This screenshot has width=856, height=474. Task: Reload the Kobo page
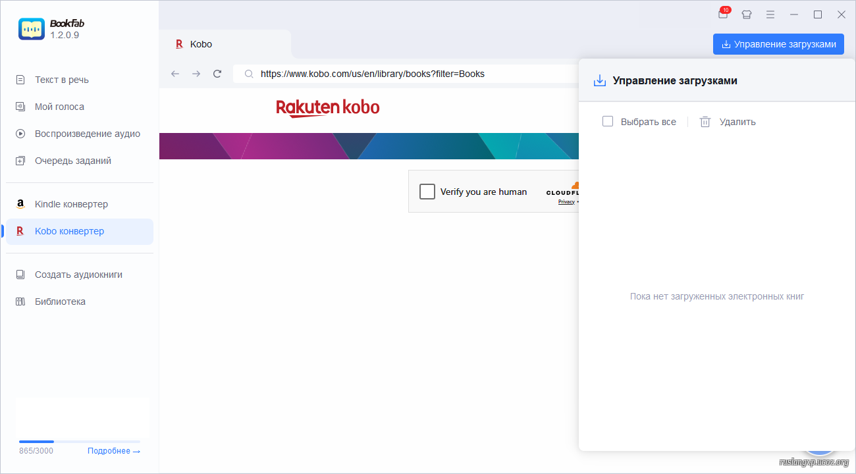tap(217, 74)
